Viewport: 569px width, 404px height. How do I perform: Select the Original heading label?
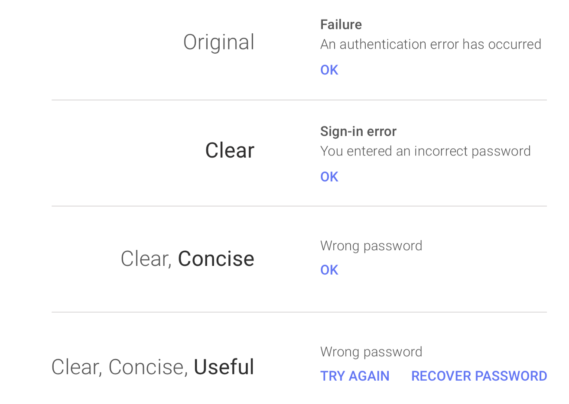point(219,43)
